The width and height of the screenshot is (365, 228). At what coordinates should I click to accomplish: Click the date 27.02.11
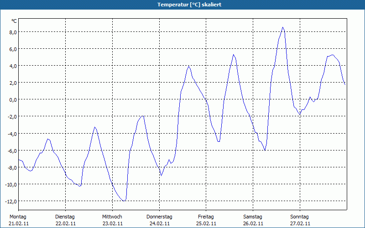pyautogui.click(x=300, y=224)
